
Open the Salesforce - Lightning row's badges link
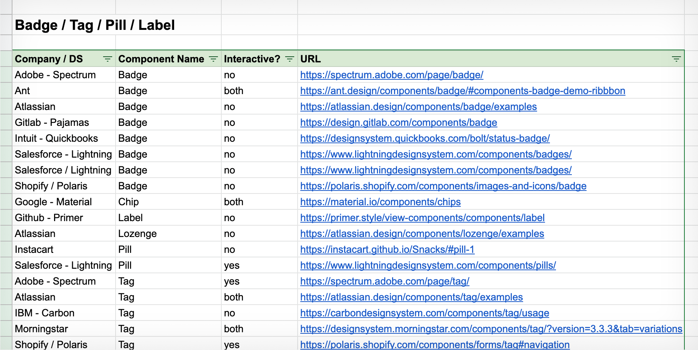click(436, 154)
